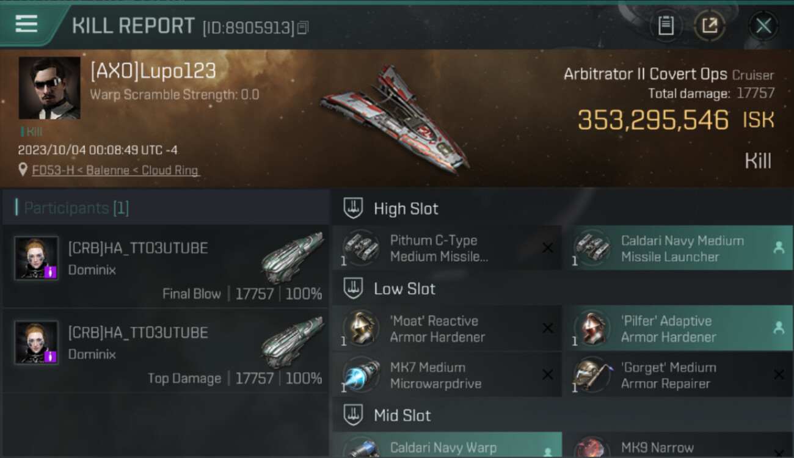Select 'Pilfer' Adaptive Armor Hardener
This screenshot has width=794, height=458.
click(x=677, y=328)
